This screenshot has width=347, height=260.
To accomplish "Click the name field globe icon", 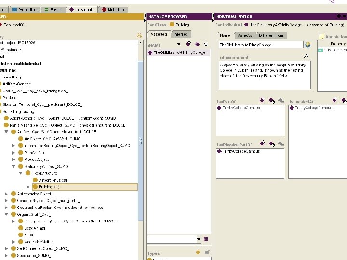I will (307, 45).
